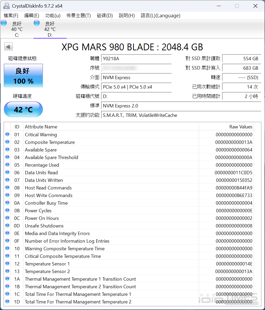
Task: Click the 42 °C temperature button
Action: [23, 109]
